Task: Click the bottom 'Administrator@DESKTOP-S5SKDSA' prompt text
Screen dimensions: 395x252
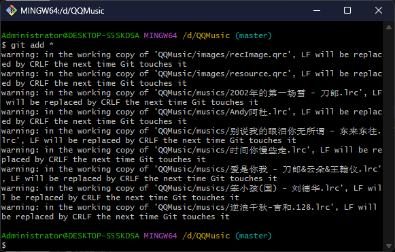Action: tap(70, 236)
